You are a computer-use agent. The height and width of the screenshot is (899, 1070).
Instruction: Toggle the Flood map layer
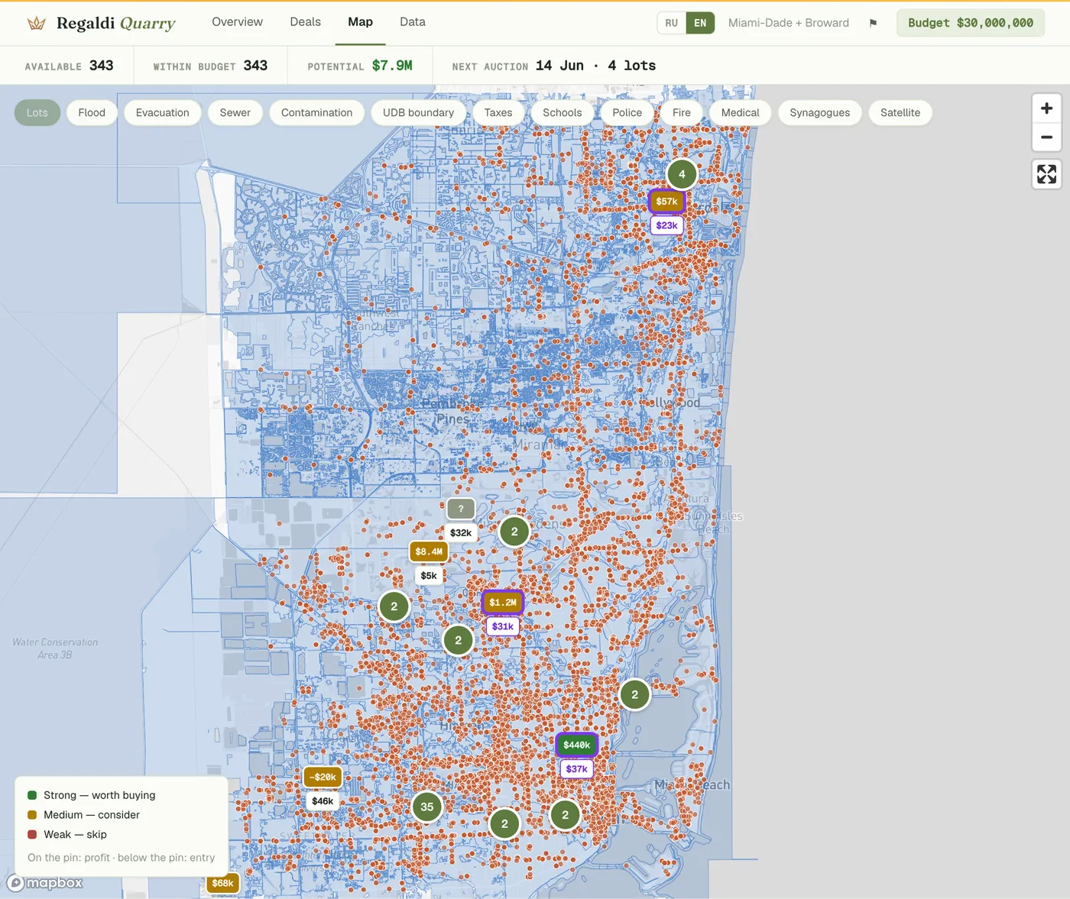[x=92, y=112]
